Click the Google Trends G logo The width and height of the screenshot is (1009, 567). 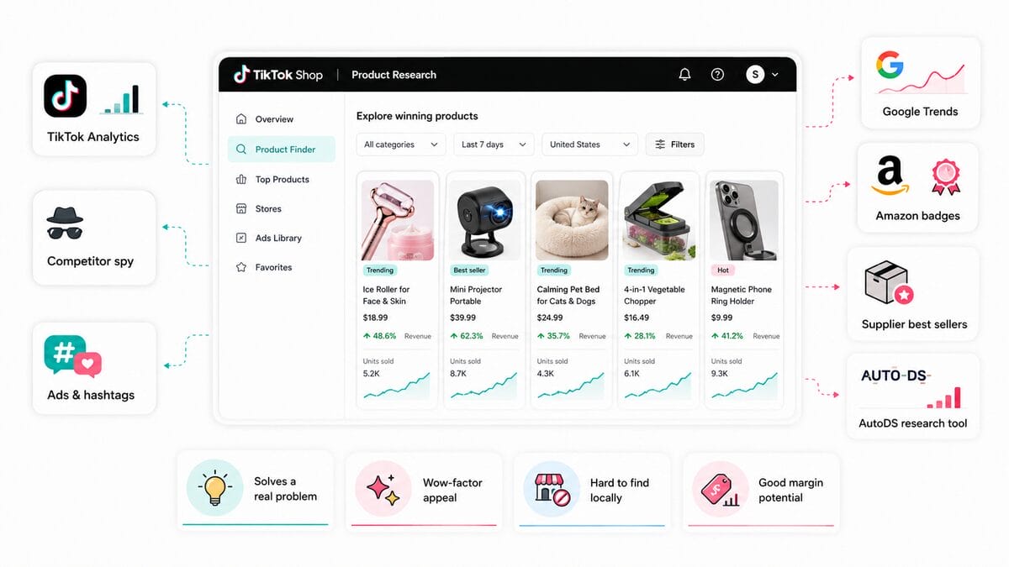pyautogui.click(x=889, y=66)
